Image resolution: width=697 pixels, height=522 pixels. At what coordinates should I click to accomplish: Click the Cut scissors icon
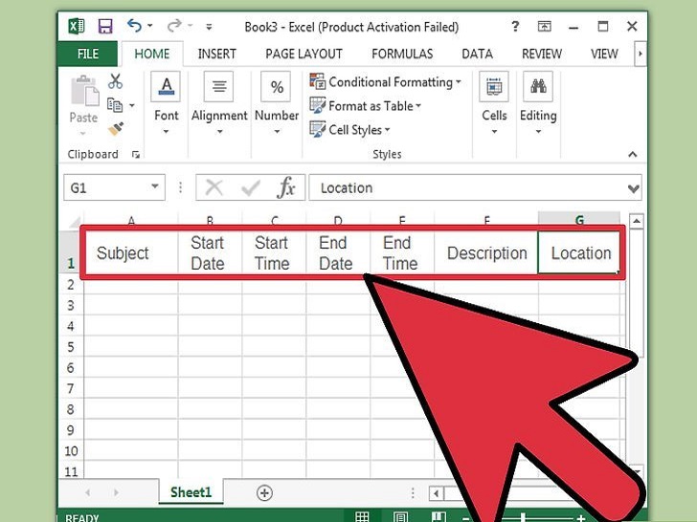coord(115,81)
